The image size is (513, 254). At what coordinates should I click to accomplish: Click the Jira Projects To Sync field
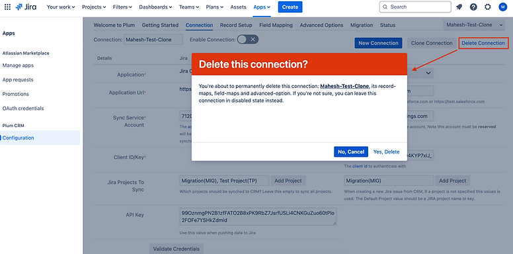(224, 181)
